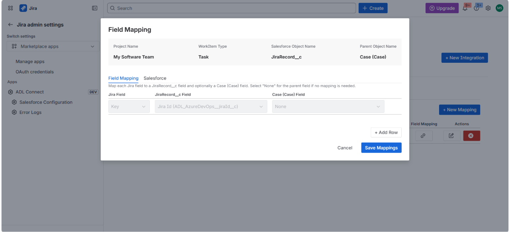Viewport: 510px width, 232px height.
Task: Open the MS user avatar menu
Action: point(500,8)
